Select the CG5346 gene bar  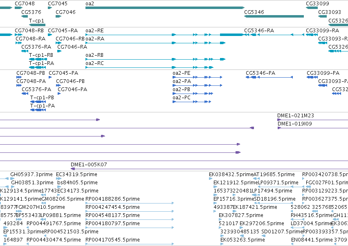coord(274,16)
